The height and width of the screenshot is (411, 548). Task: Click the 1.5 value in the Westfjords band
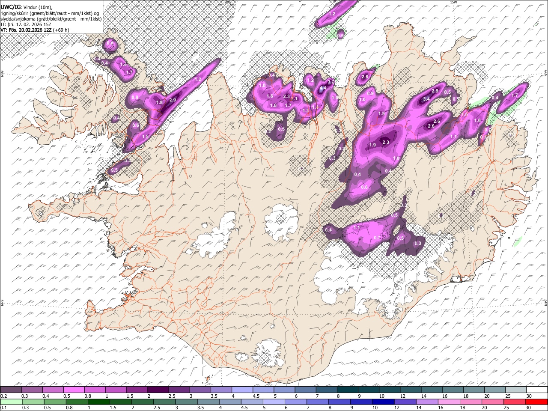146,137
